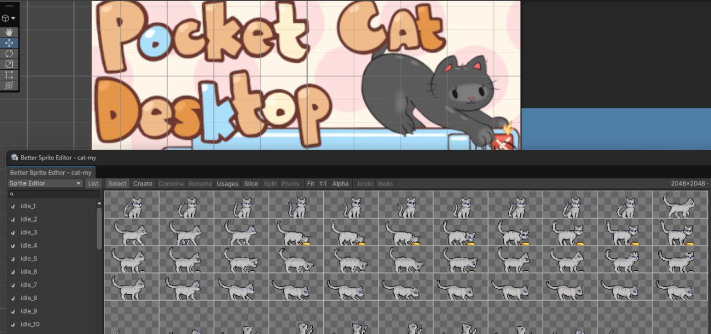Activate the Select mode button
The height and width of the screenshot is (334, 711).
[x=117, y=183]
